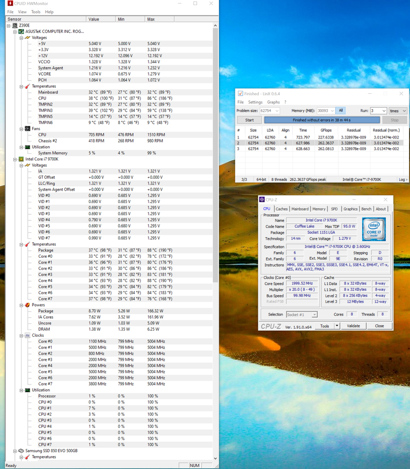
Task: Open the HWMonitor Tools menu
Action: (36, 12)
